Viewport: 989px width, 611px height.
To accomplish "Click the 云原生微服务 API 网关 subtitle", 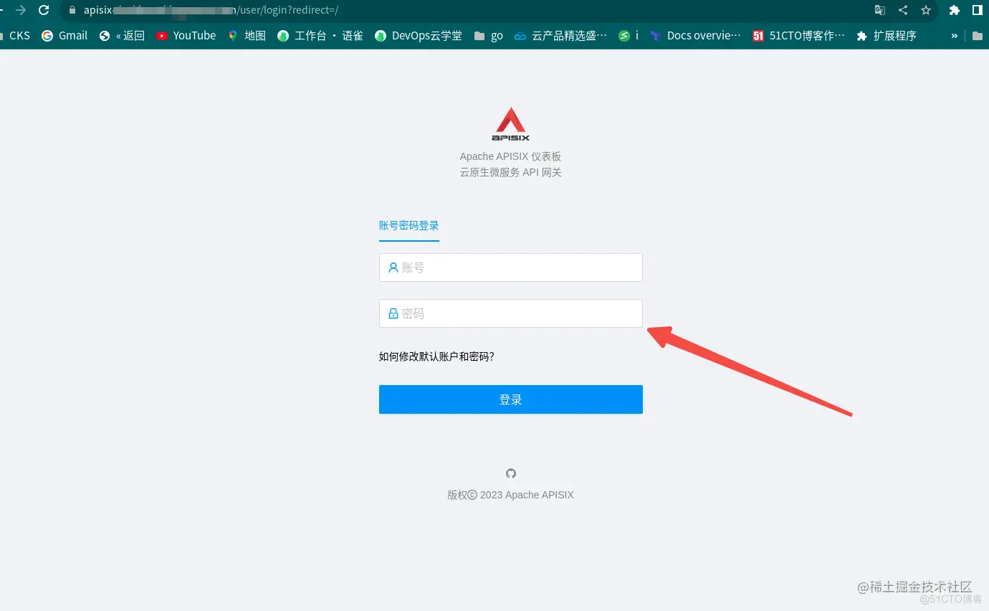I will coord(511,172).
